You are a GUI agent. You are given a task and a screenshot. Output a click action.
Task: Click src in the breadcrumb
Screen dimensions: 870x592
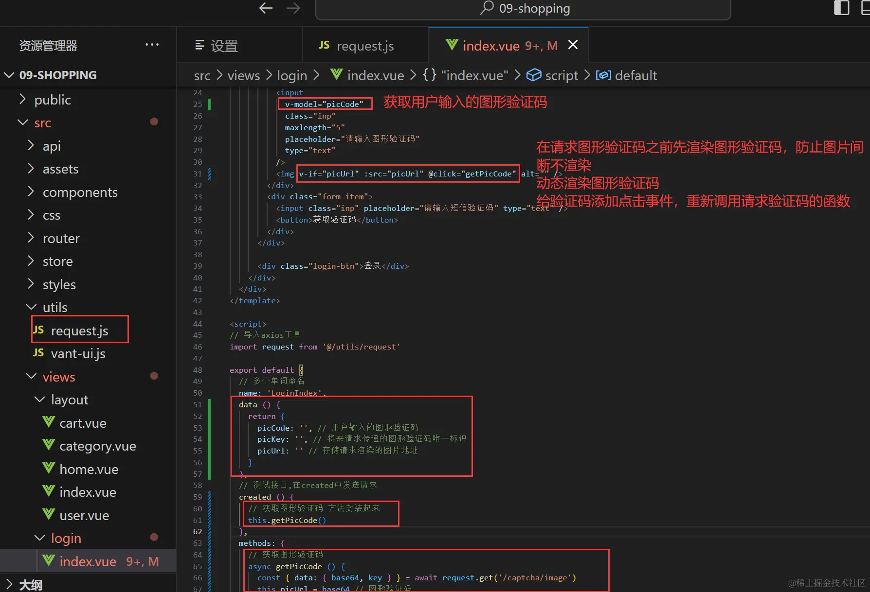(202, 75)
